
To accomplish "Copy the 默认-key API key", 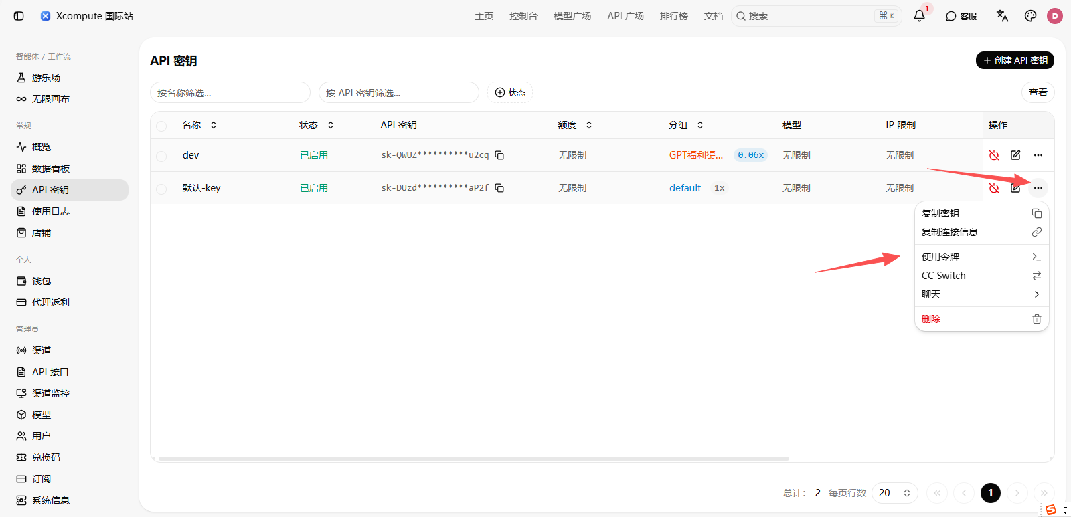I will coord(499,188).
